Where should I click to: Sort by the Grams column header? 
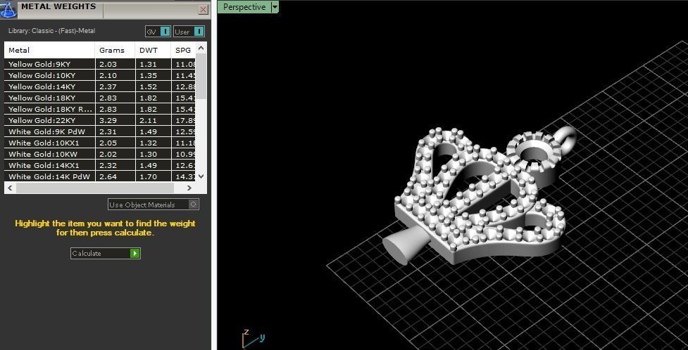pyautogui.click(x=115, y=50)
